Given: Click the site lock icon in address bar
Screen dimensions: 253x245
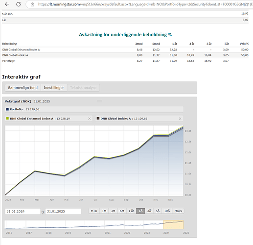Looking at the screenshot, I should (x=32, y=4).
